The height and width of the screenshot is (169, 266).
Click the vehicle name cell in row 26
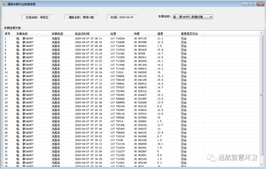point(25,132)
